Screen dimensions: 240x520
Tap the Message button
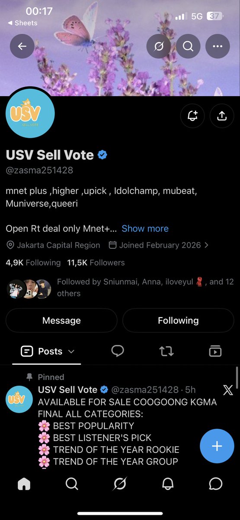[61, 320]
